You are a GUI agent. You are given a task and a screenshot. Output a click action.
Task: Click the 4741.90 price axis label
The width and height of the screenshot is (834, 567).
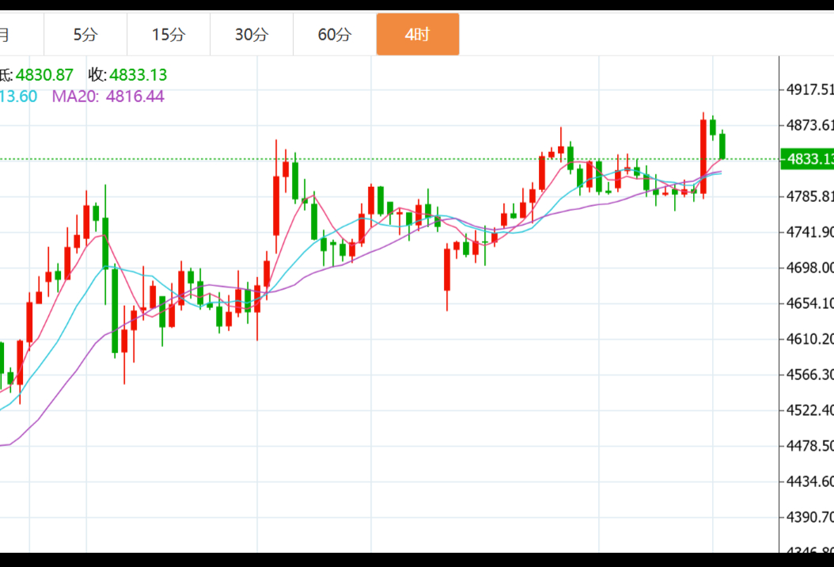point(809,232)
